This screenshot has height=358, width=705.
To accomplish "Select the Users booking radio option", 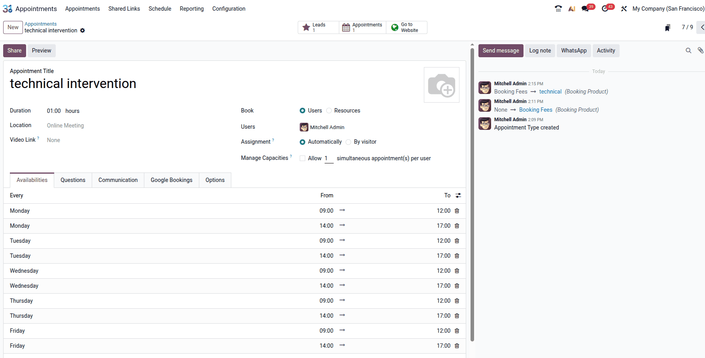I will (302, 111).
